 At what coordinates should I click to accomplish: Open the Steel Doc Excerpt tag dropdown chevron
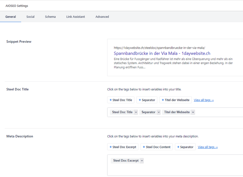tap(142, 161)
